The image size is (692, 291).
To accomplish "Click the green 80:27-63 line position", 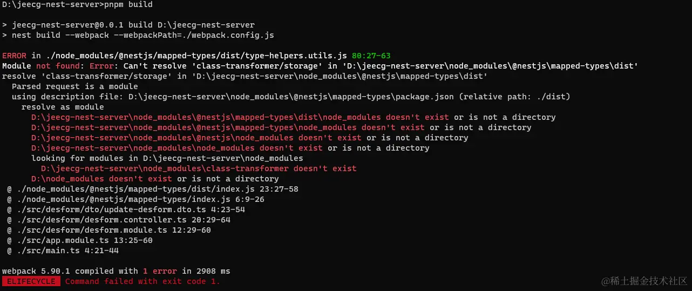I will (371, 56).
